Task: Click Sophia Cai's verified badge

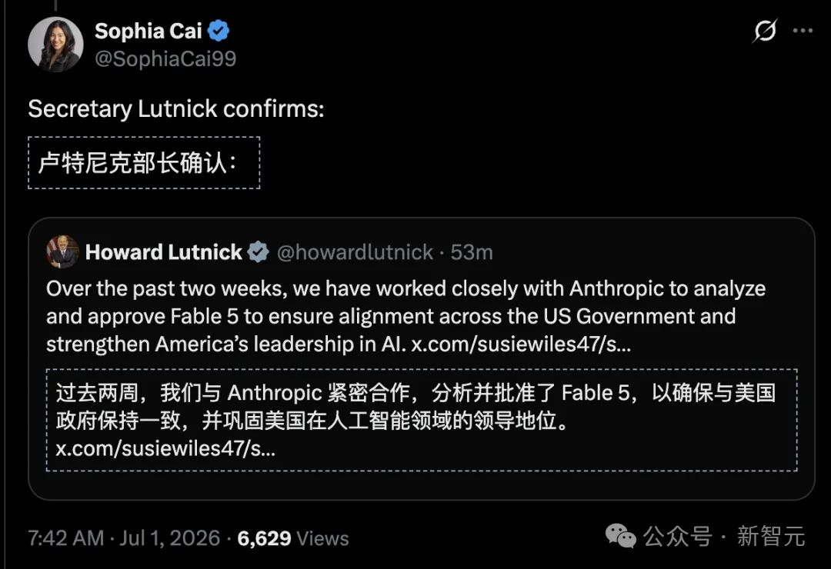Action: pyautogui.click(x=219, y=31)
